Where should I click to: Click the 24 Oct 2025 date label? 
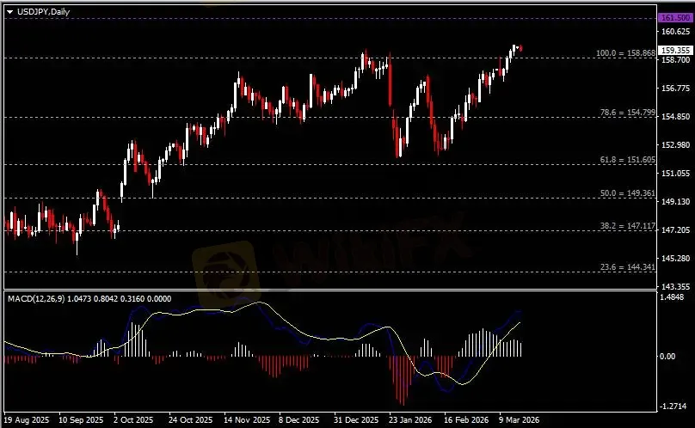191,419
